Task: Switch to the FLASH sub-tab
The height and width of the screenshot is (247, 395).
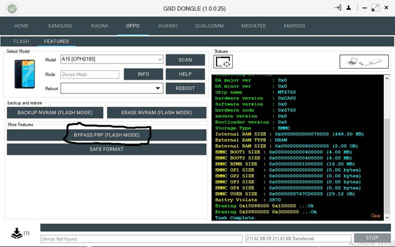Action: 21,41
